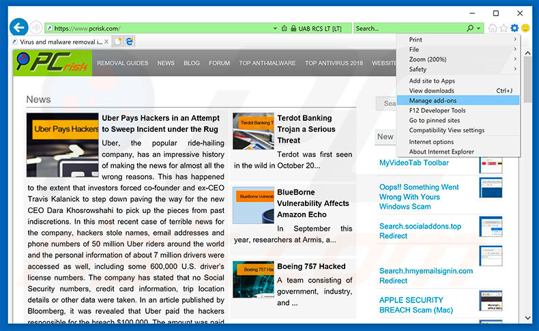Click thumbnail beside APPLE SECURITY BREACH Scam
The width and height of the screenshot is (539, 331).
(x=491, y=300)
